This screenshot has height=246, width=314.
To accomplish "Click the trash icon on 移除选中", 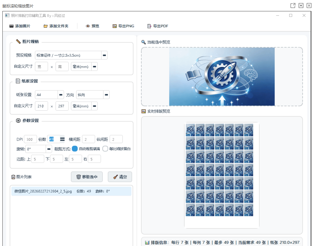I will coord(79,177).
